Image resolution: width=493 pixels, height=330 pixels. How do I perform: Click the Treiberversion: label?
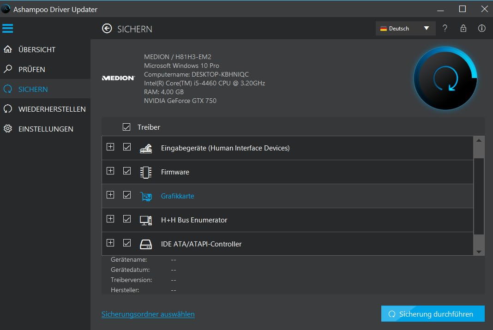coord(131,280)
